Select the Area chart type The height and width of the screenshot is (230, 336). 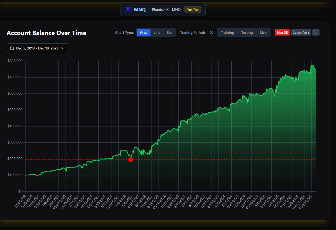coord(144,32)
